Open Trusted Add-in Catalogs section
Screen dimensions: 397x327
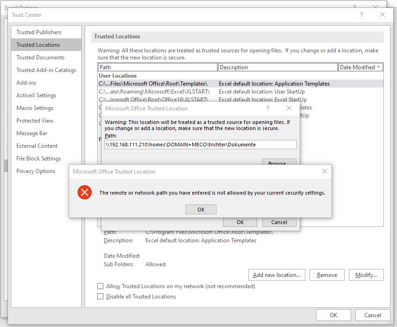[46, 70]
